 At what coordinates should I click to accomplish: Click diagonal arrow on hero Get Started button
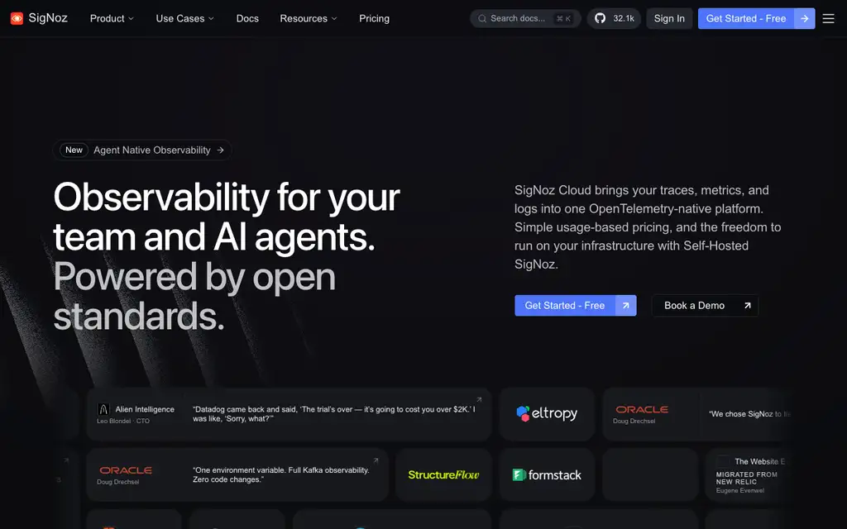625,306
